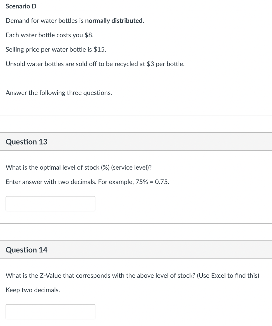
Task: Click the Question 14 header
Action: click(26, 250)
